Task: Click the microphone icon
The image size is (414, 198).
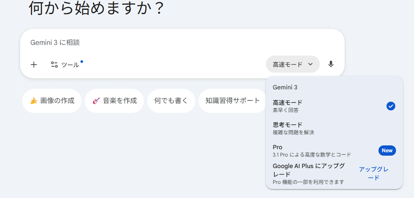Action: [x=331, y=64]
